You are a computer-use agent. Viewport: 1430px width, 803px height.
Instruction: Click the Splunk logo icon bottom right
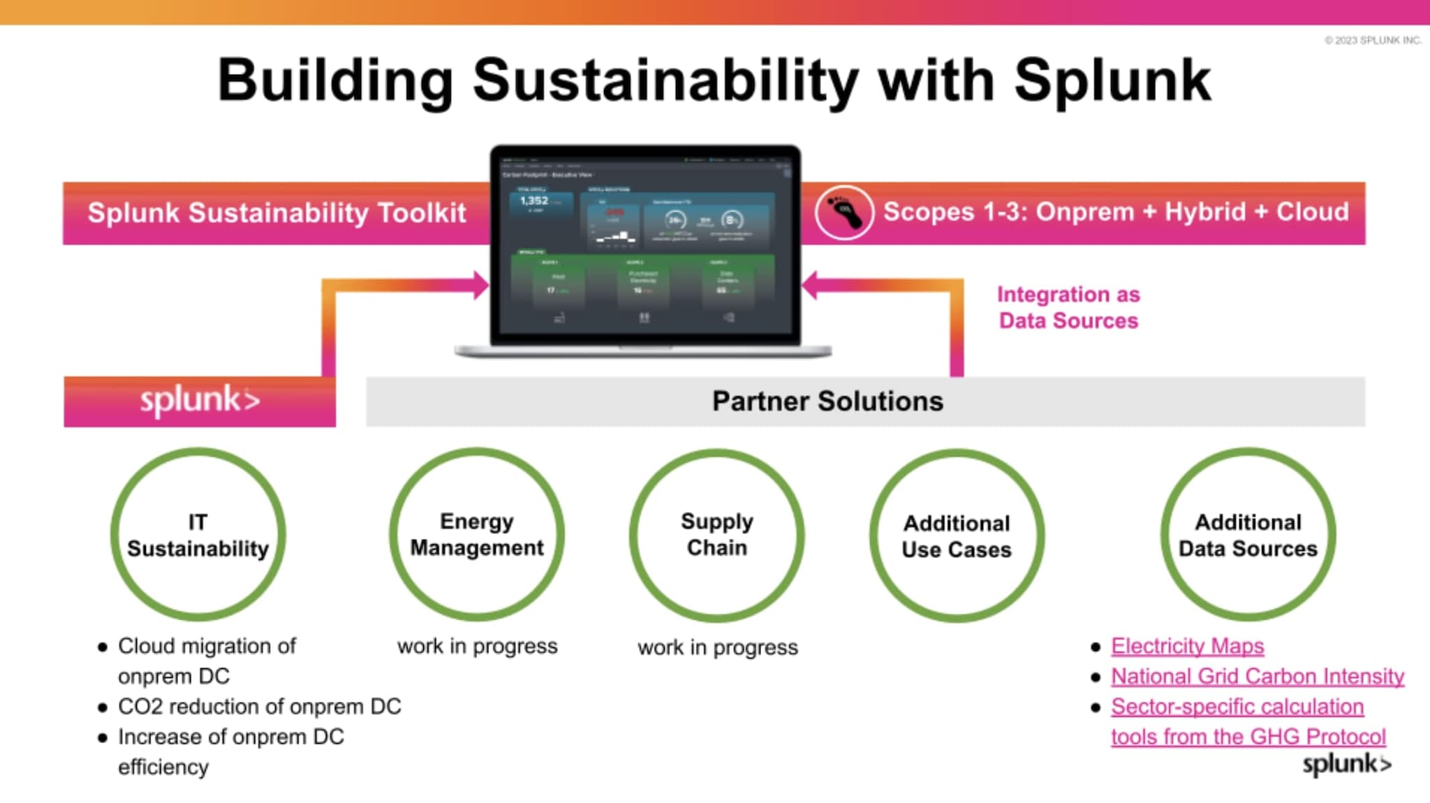point(1353,764)
